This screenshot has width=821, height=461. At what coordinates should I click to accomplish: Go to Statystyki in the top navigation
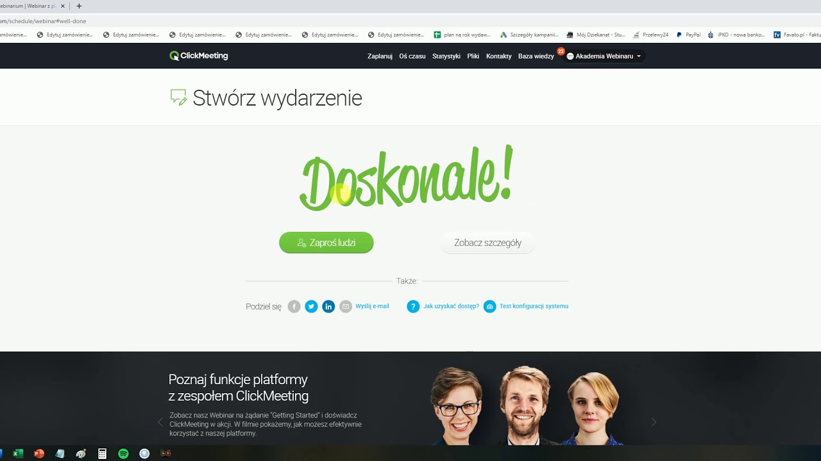point(446,56)
